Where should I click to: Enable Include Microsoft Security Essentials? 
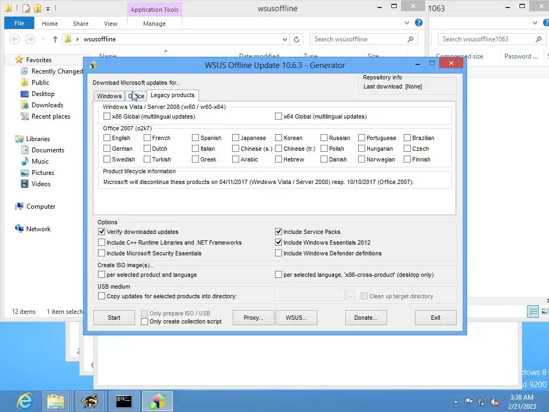point(101,253)
